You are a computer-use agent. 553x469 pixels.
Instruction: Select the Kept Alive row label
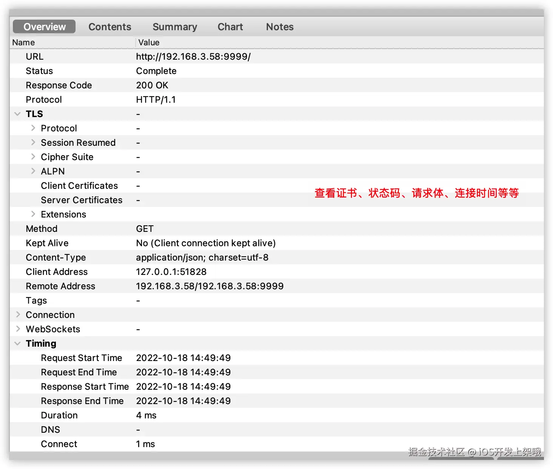coord(47,243)
